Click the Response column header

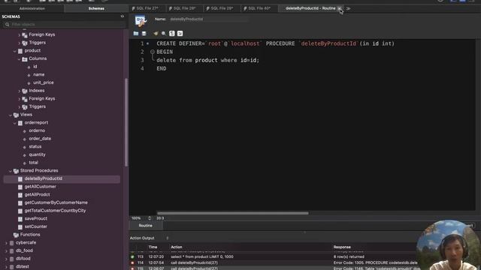pyautogui.click(x=342, y=247)
